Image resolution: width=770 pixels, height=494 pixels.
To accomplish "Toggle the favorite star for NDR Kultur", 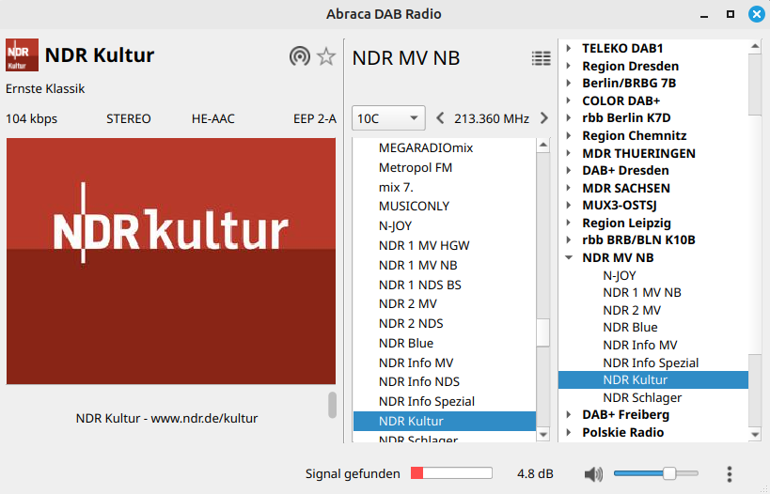I will (x=326, y=56).
